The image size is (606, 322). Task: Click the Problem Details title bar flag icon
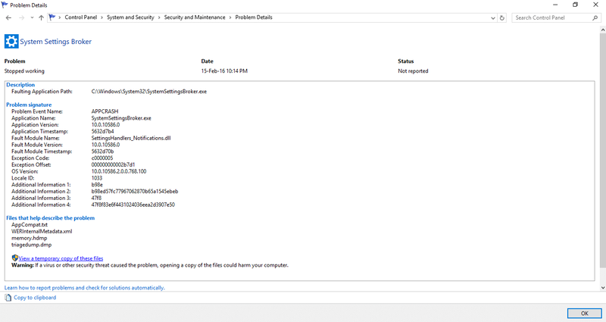(x=5, y=5)
